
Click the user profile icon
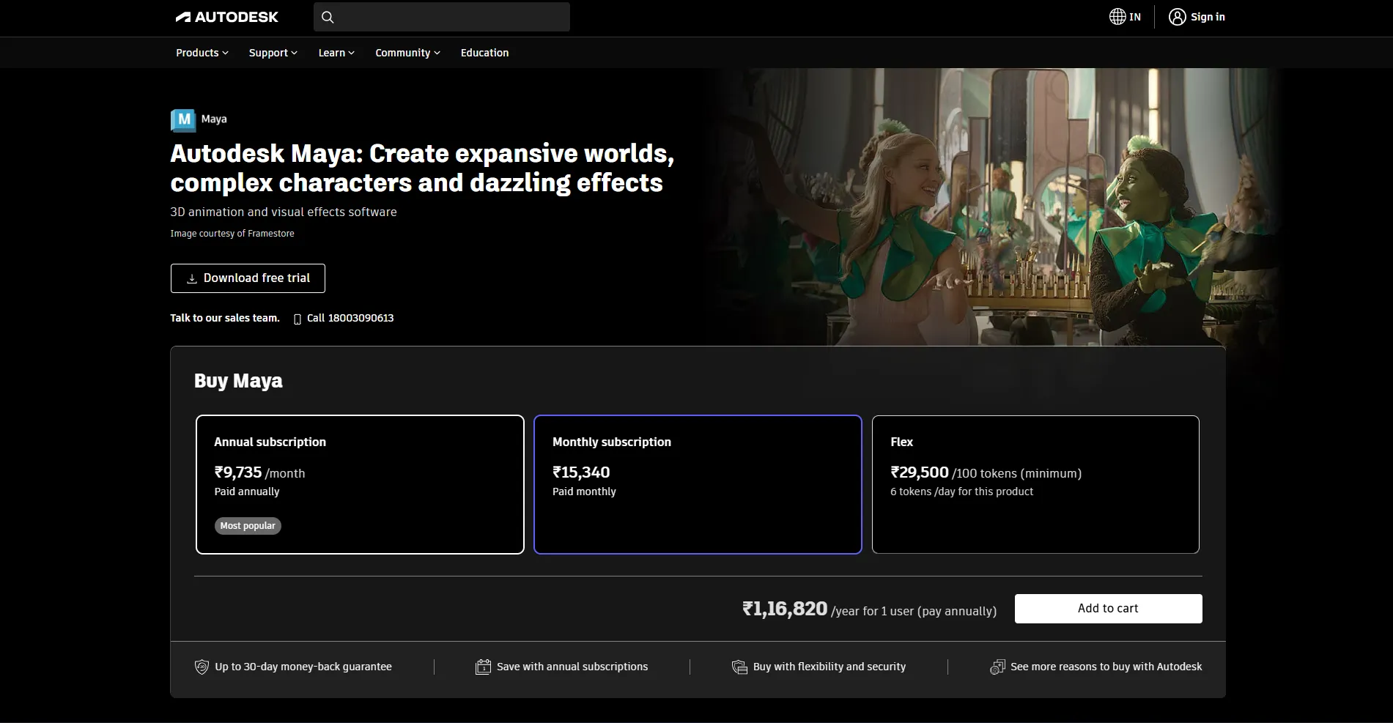pos(1177,17)
